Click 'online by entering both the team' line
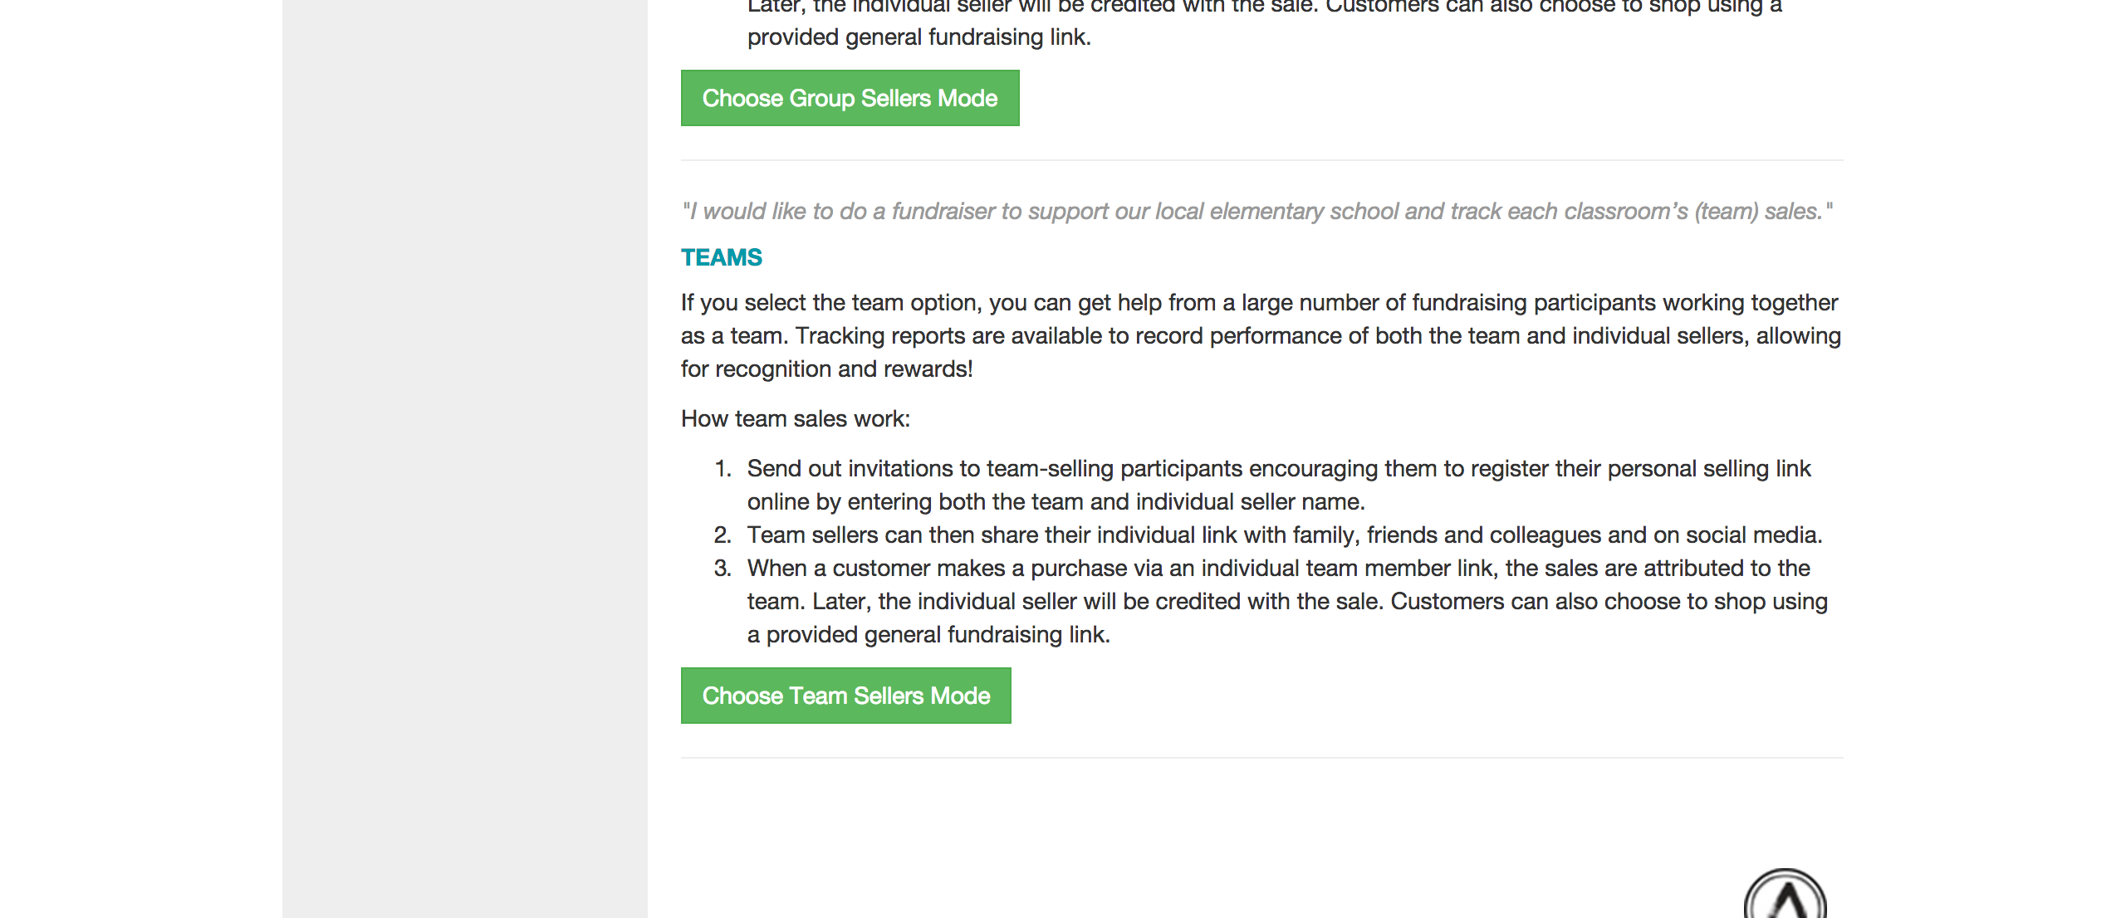The image size is (2126, 918). click(x=1056, y=501)
